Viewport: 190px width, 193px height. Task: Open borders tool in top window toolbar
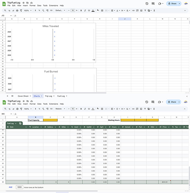point(102,11)
